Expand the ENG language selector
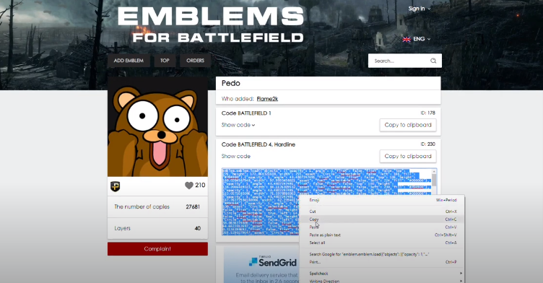 [x=422, y=39]
